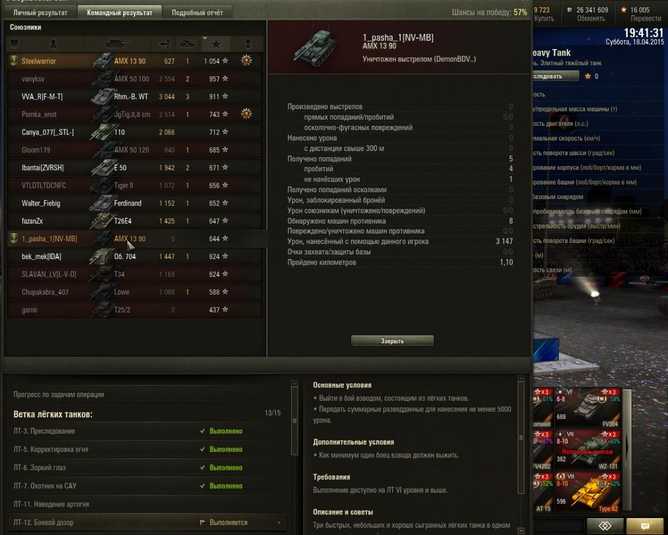Select mission ЛТ-6. Зоркий глаз
Viewport: 668px width, 535px height.
click(x=149, y=468)
